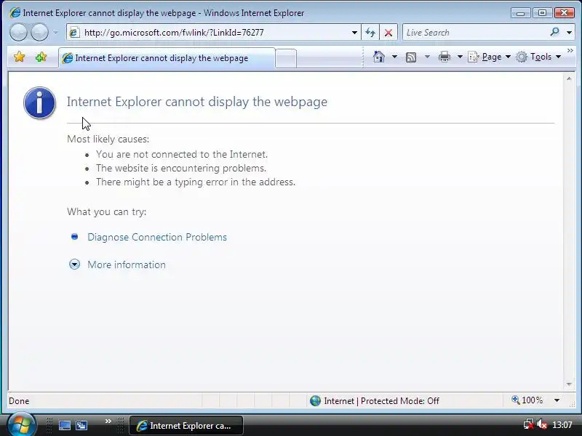Click the blue information icon
The height and width of the screenshot is (436, 582).
(x=40, y=102)
